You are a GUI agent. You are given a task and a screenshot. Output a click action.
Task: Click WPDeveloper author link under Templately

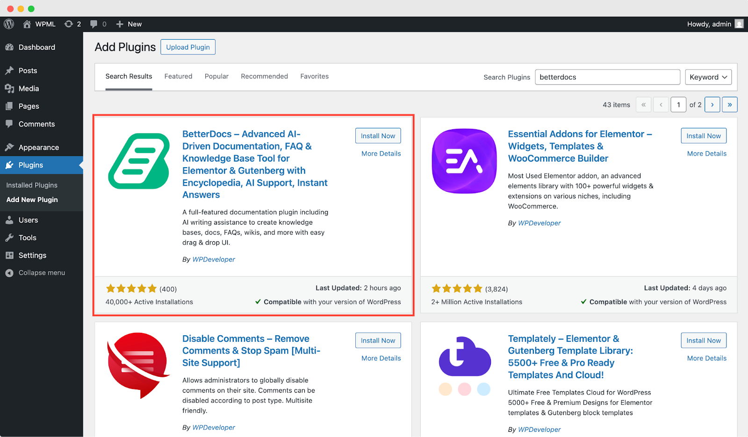[539, 429]
